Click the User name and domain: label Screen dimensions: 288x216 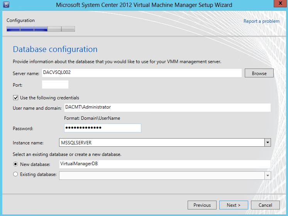(37, 108)
